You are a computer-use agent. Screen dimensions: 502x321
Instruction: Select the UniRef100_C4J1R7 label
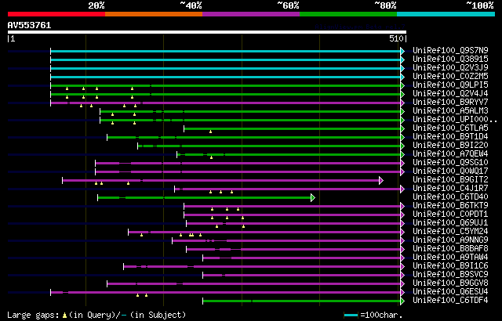click(x=450, y=189)
